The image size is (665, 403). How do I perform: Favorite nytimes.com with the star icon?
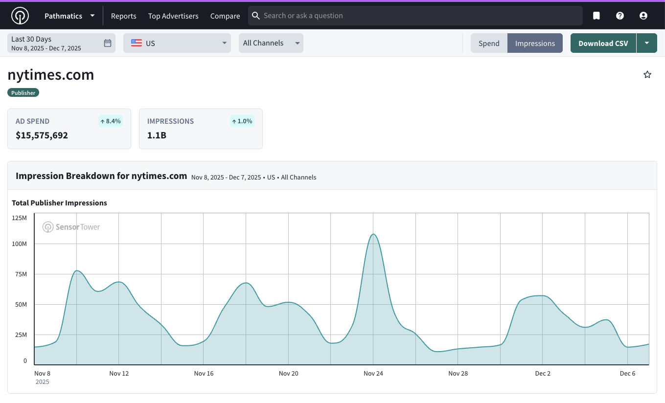point(647,74)
